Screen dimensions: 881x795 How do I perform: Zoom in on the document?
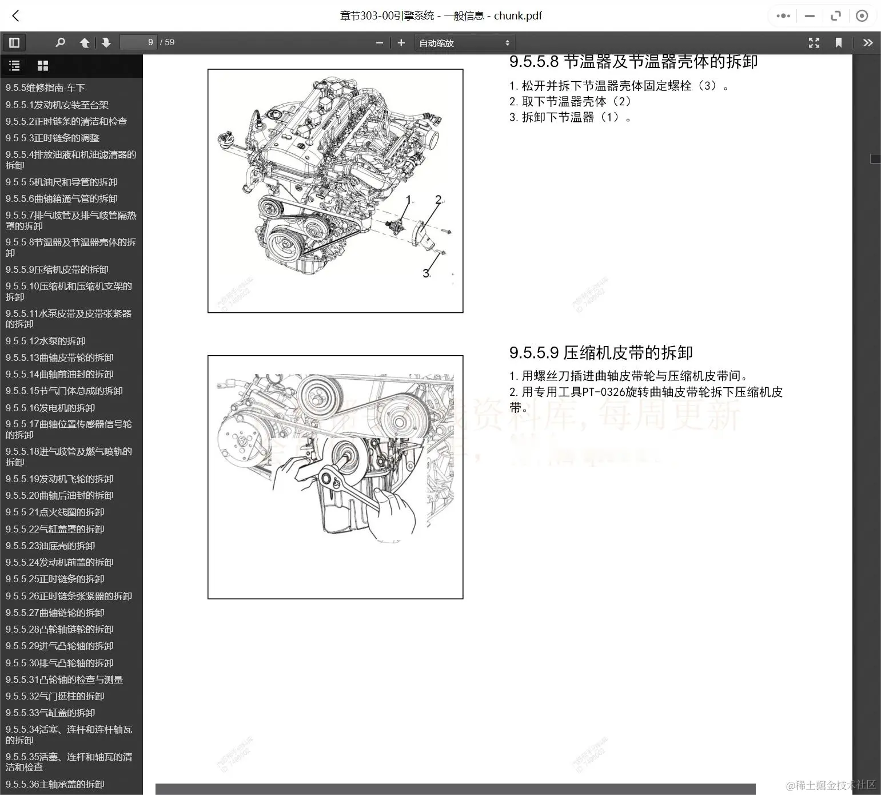401,42
